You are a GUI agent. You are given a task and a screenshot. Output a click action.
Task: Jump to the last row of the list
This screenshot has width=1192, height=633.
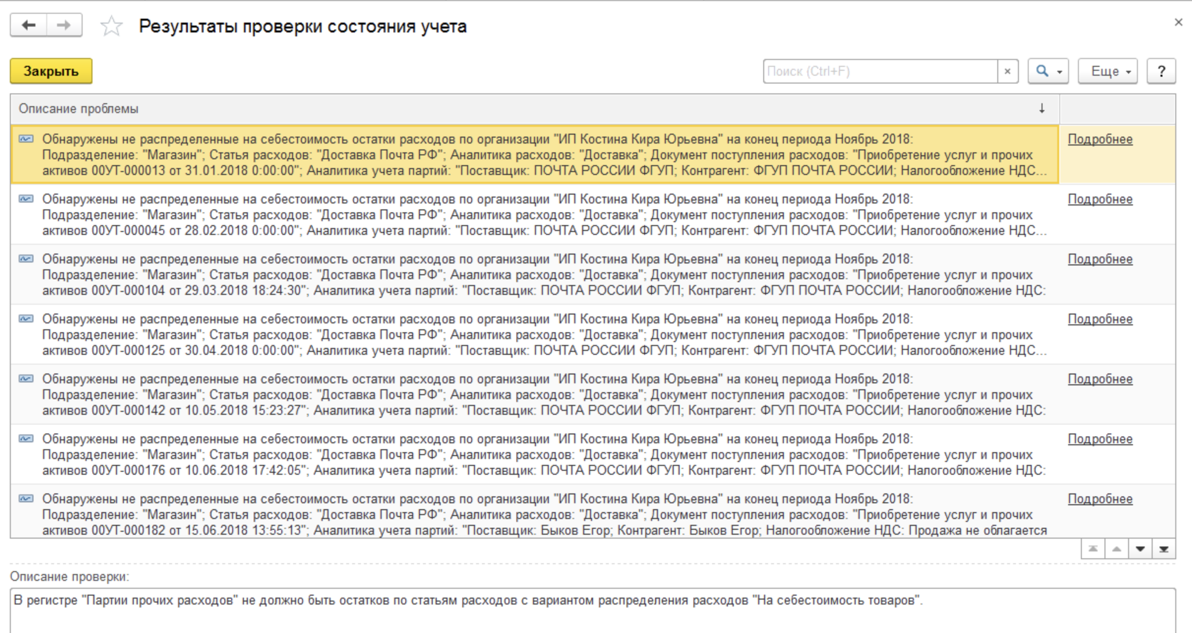click(x=1163, y=549)
